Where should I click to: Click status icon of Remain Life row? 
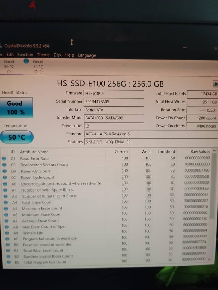[x=7, y=233]
